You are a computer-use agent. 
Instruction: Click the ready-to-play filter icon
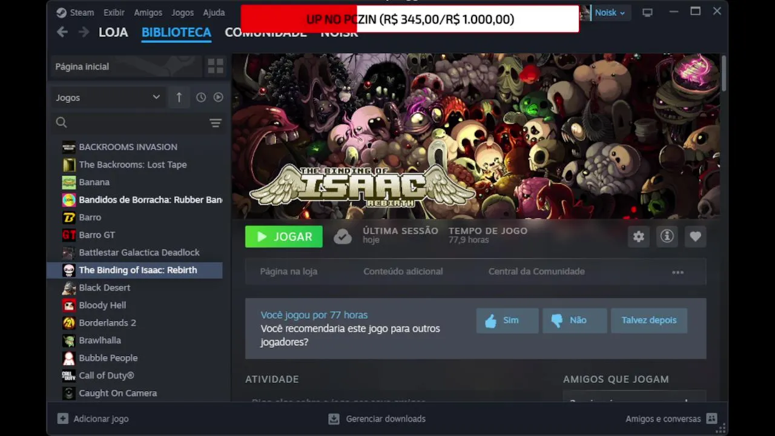pyautogui.click(x=218, y=97)
